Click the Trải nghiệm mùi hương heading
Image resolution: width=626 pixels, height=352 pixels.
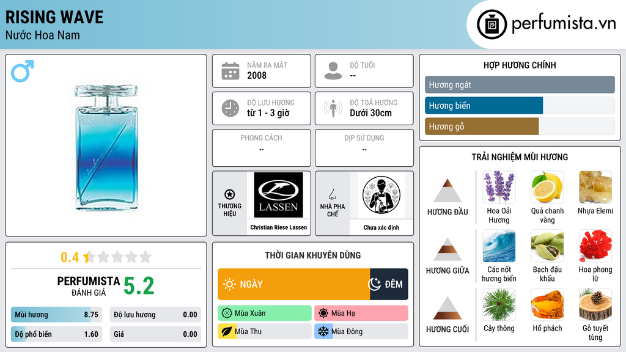[x=520, y=157]
